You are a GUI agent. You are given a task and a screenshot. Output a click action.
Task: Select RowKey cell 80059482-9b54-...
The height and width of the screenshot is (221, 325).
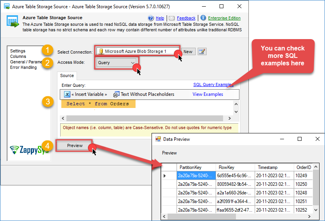coord(235,184)
